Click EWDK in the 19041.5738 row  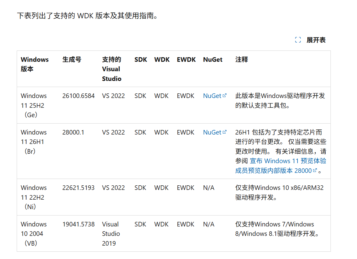186,224
